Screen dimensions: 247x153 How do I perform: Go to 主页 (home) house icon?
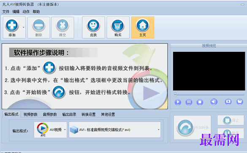(143, 25)
